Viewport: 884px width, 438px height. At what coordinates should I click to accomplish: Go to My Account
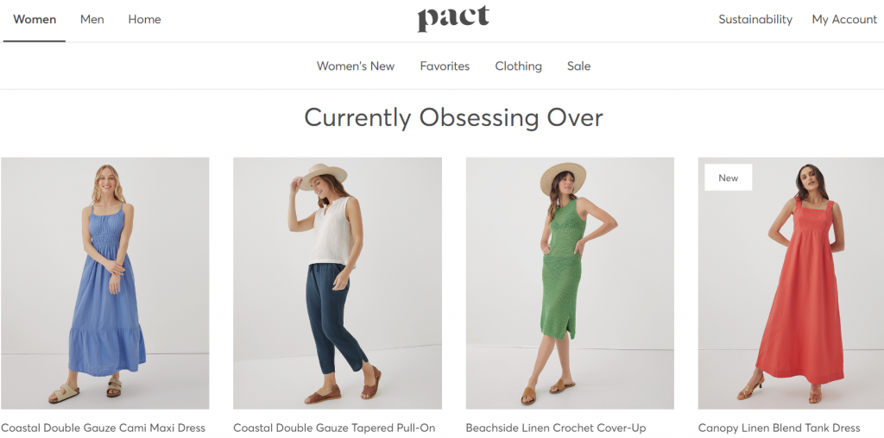coord(844,20)
